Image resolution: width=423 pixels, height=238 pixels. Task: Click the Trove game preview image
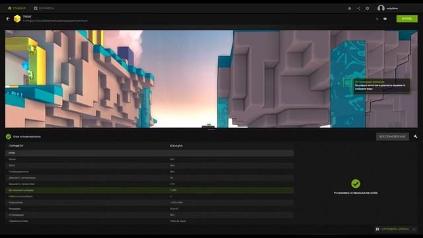pyautogui.click(x=211, y=79)
